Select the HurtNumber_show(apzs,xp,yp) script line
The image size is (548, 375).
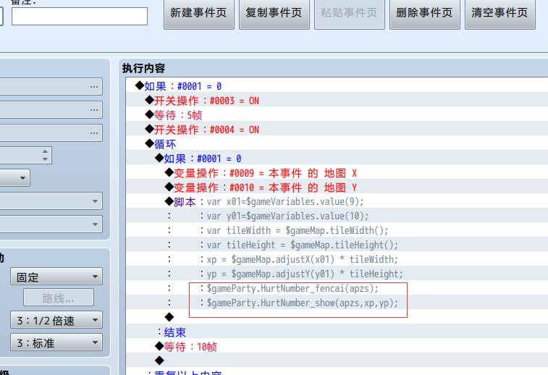(337, 303)
